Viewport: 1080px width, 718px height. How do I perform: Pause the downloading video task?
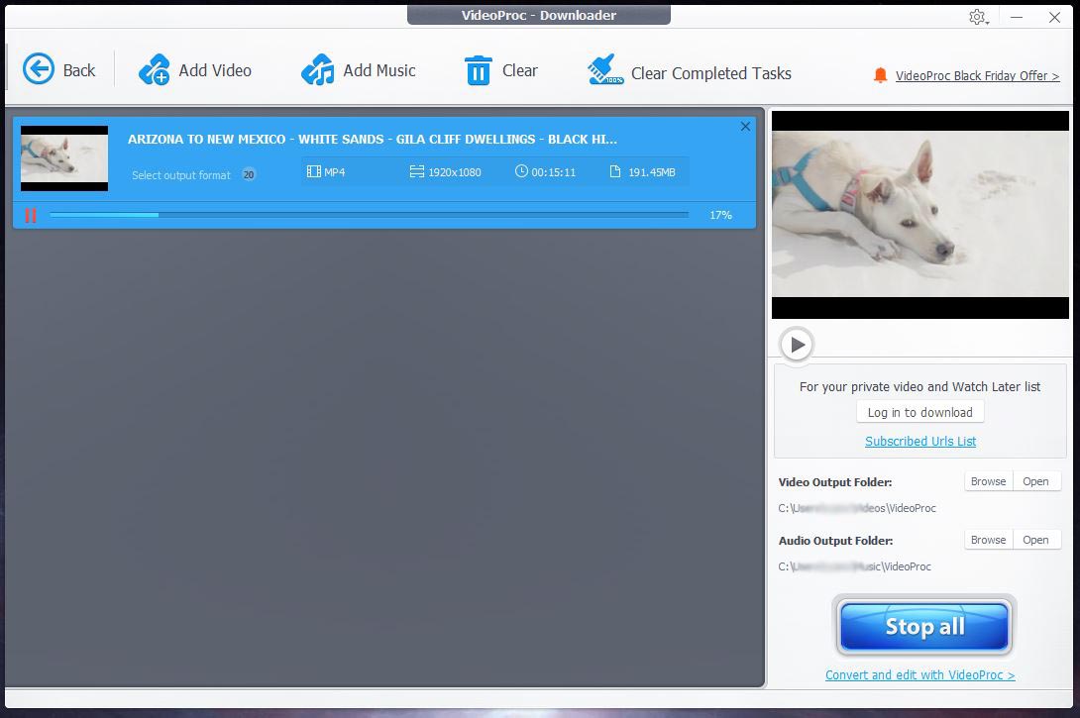[x=31, y=215]
